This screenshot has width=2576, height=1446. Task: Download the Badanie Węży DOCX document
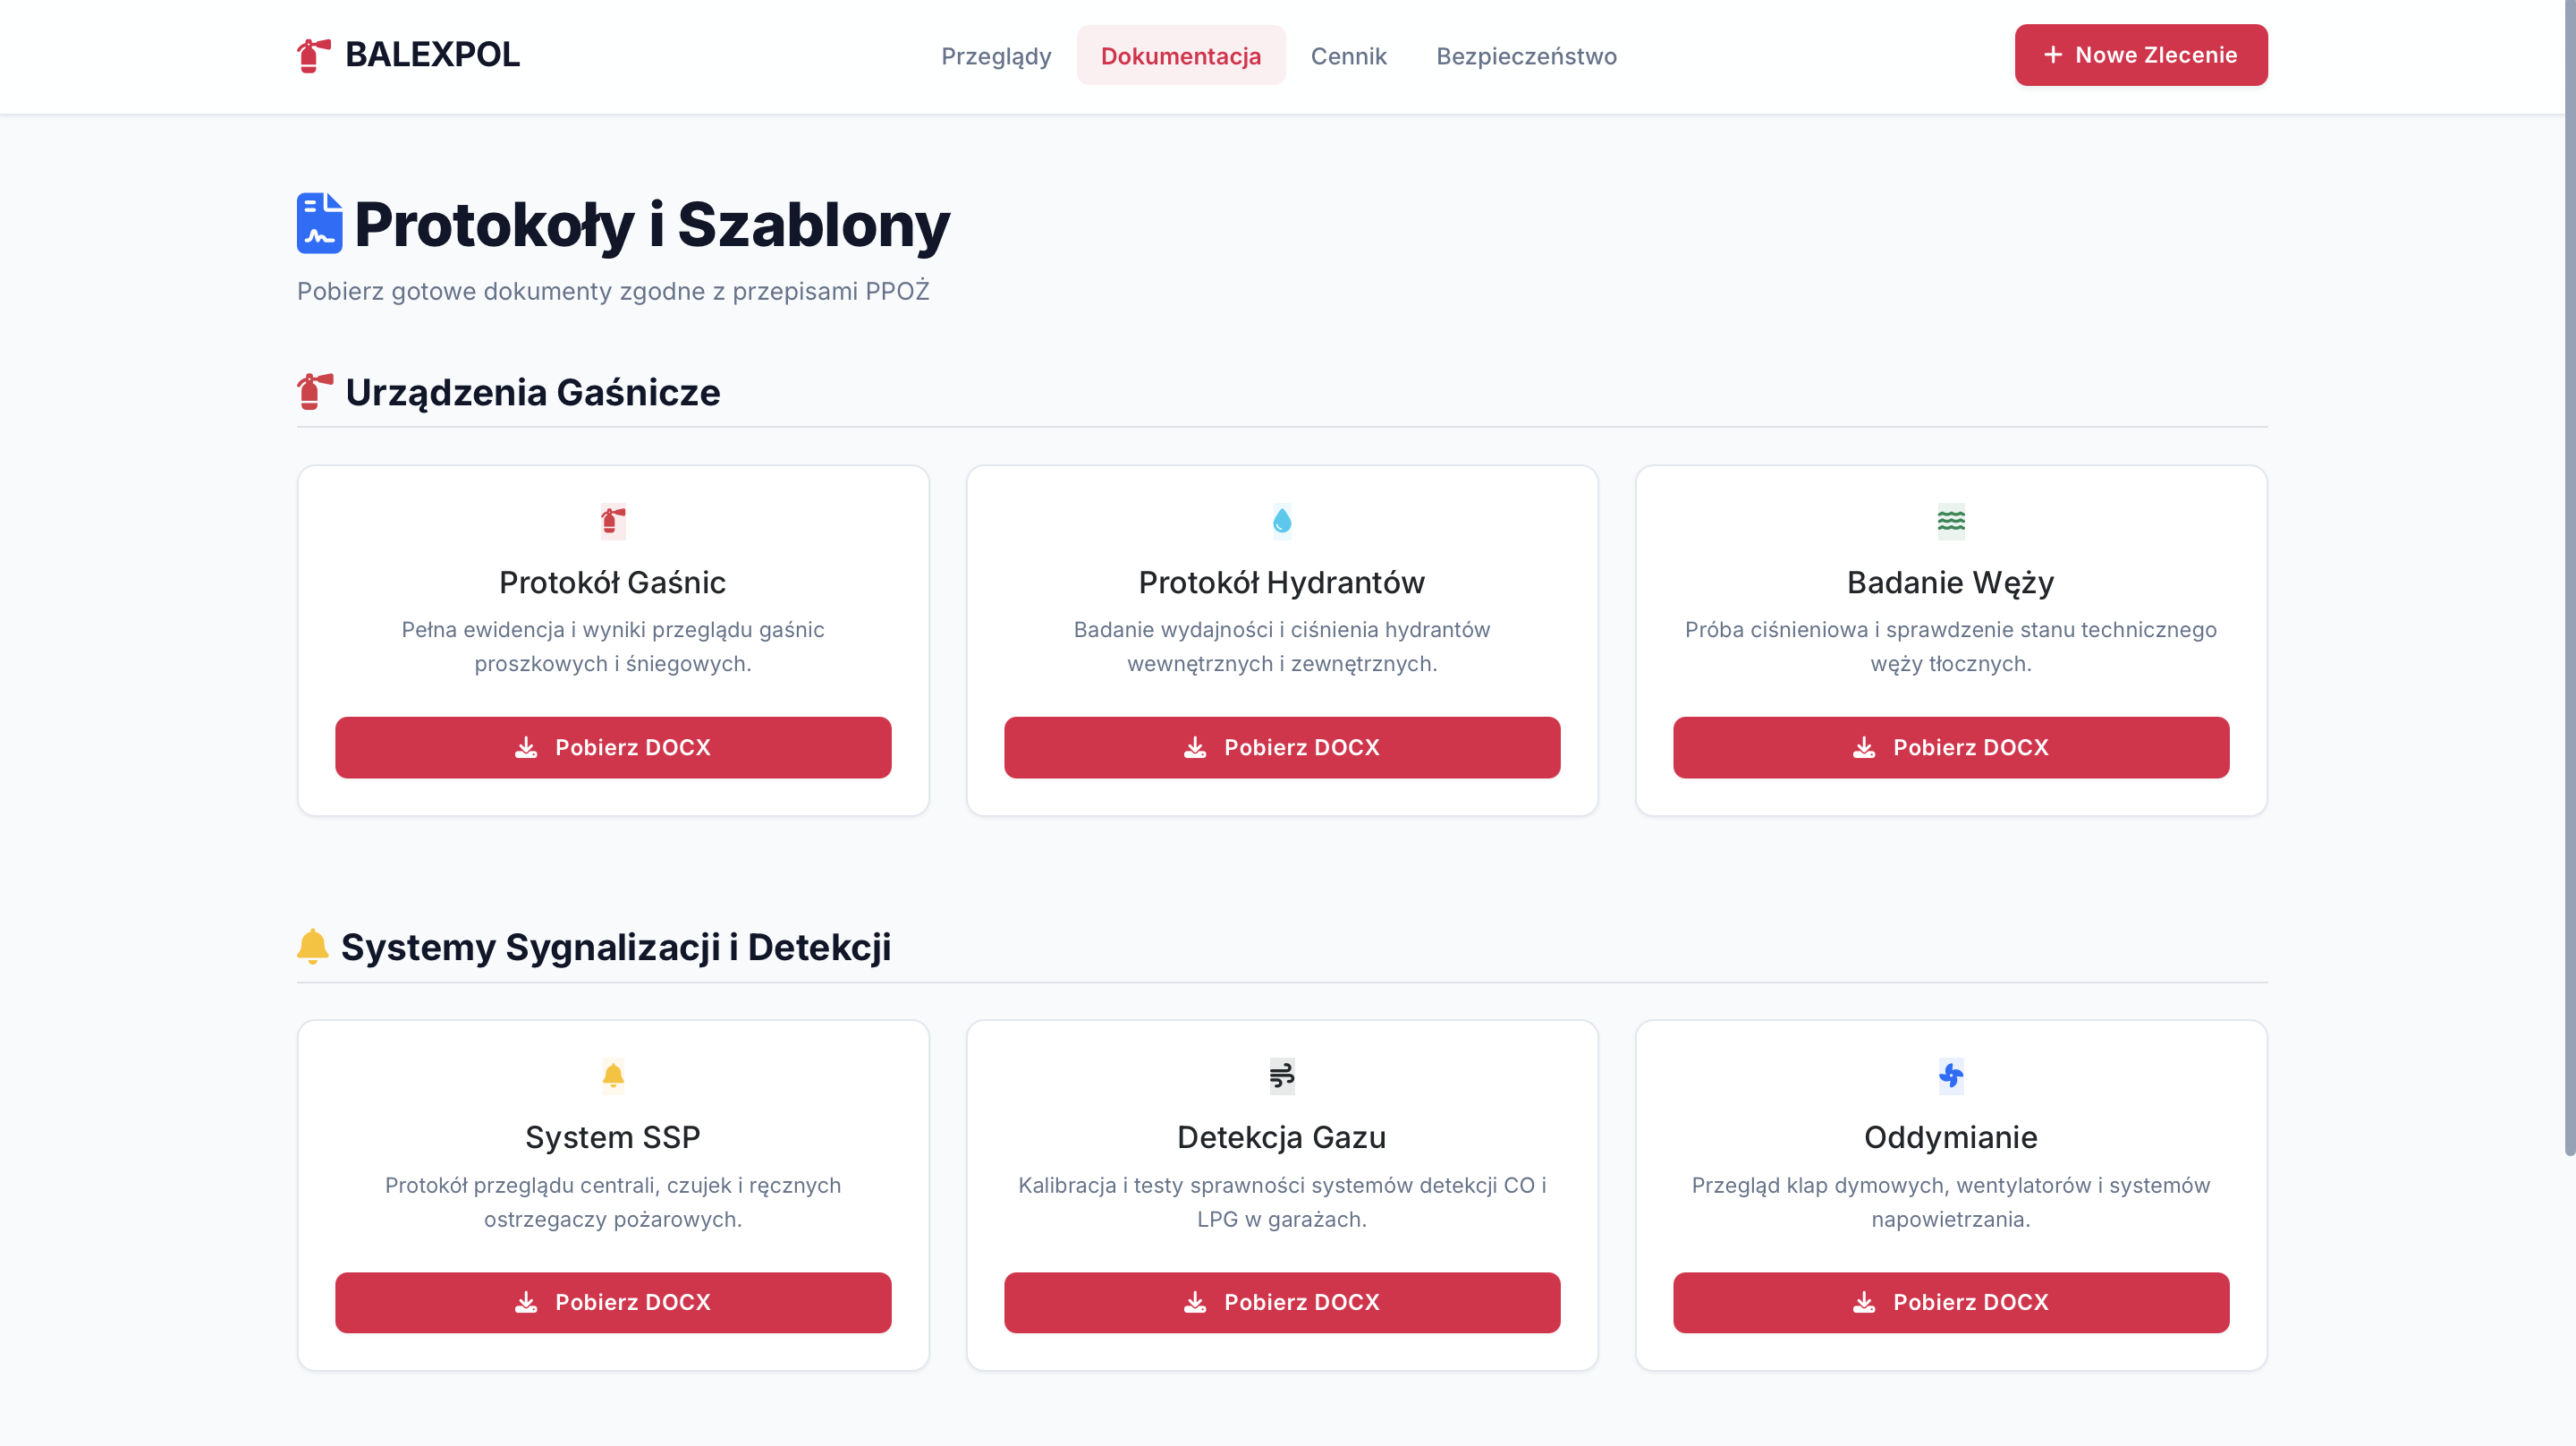click(1950, 747)
